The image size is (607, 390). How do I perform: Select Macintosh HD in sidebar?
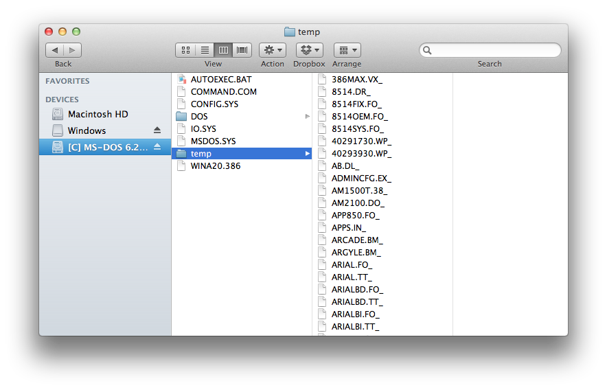point(105,114)
